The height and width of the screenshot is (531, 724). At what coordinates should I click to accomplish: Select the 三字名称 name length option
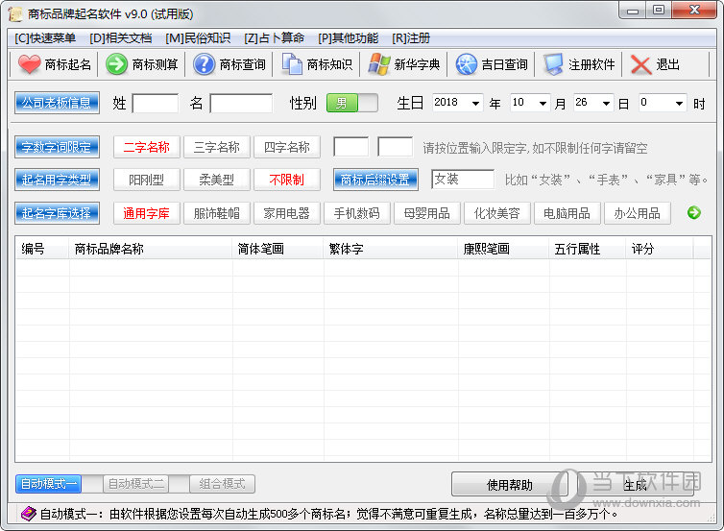tap(217, 147)
